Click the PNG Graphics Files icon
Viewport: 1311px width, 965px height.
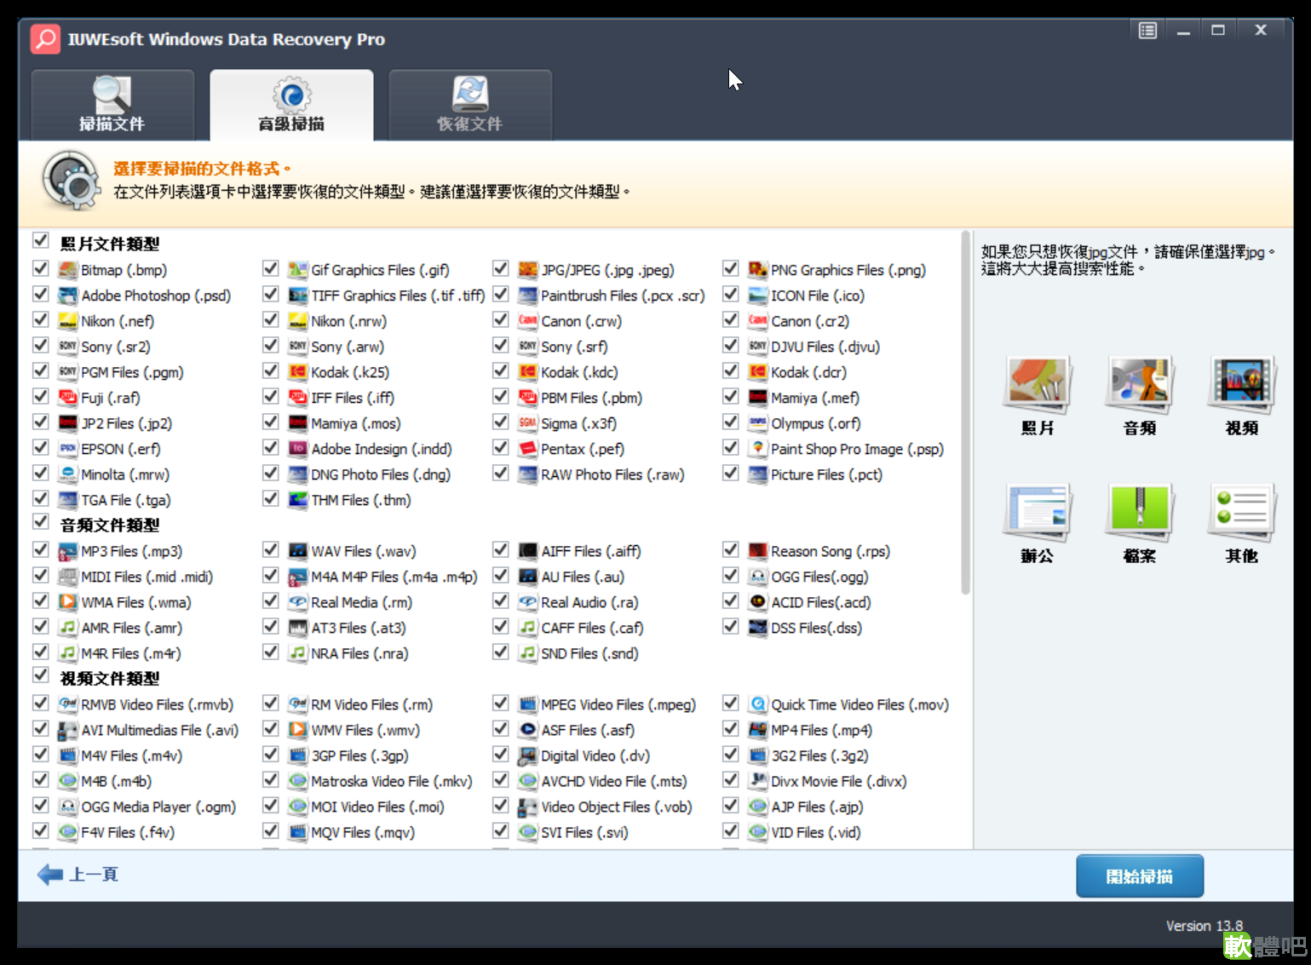pos(758,270)
